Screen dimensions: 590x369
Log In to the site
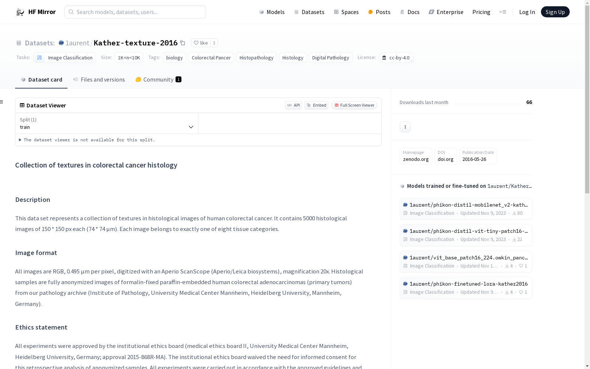coord(527,12)
